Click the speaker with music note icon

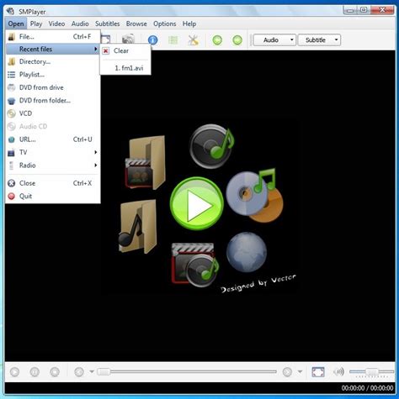pos(212,146)
